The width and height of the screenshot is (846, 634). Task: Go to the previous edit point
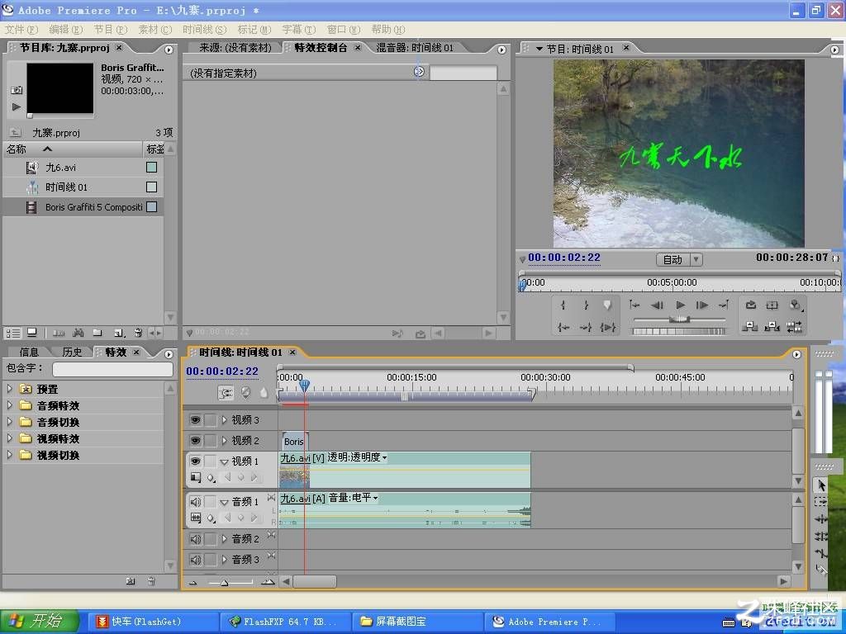pyautogui.click(x=634, y=305)
